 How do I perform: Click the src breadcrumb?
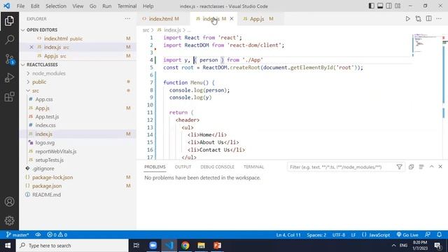click(146, 30)
